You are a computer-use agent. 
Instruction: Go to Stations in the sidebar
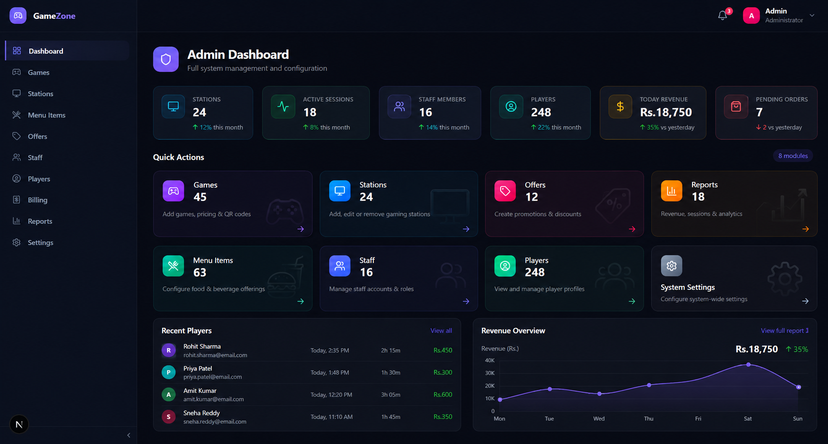click(67, 93)
